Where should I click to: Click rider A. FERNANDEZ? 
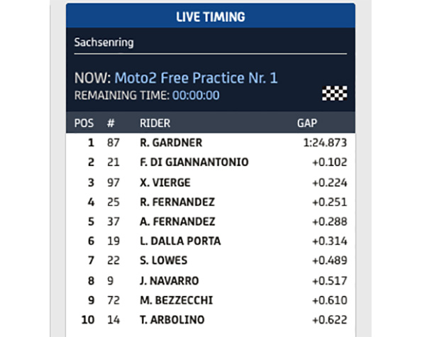(177, 222)
